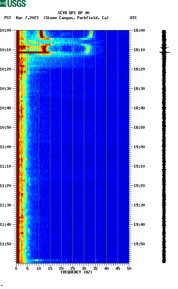Click the date 'Mar 7,2023'
This screenshot has width=178, height=289.
(27, 18)
